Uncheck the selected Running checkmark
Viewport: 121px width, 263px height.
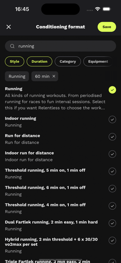(x=112, y=90)
